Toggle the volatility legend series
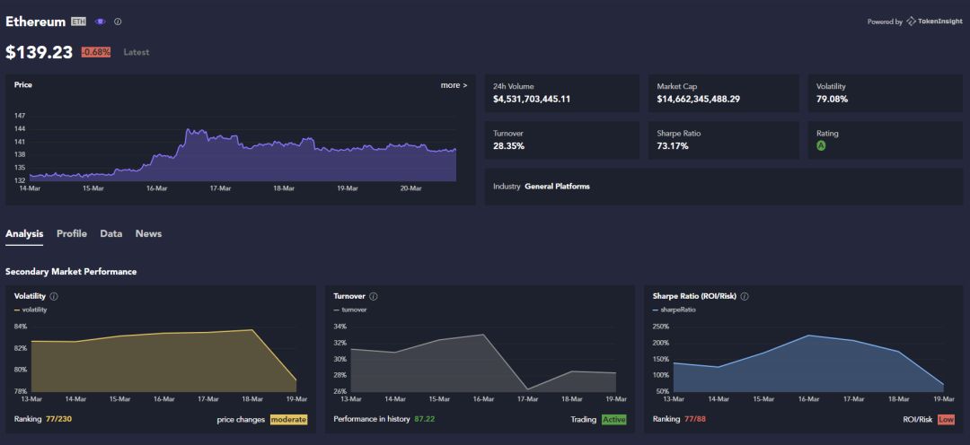Viewport: 970px width, 445px height. coord(31,310)
